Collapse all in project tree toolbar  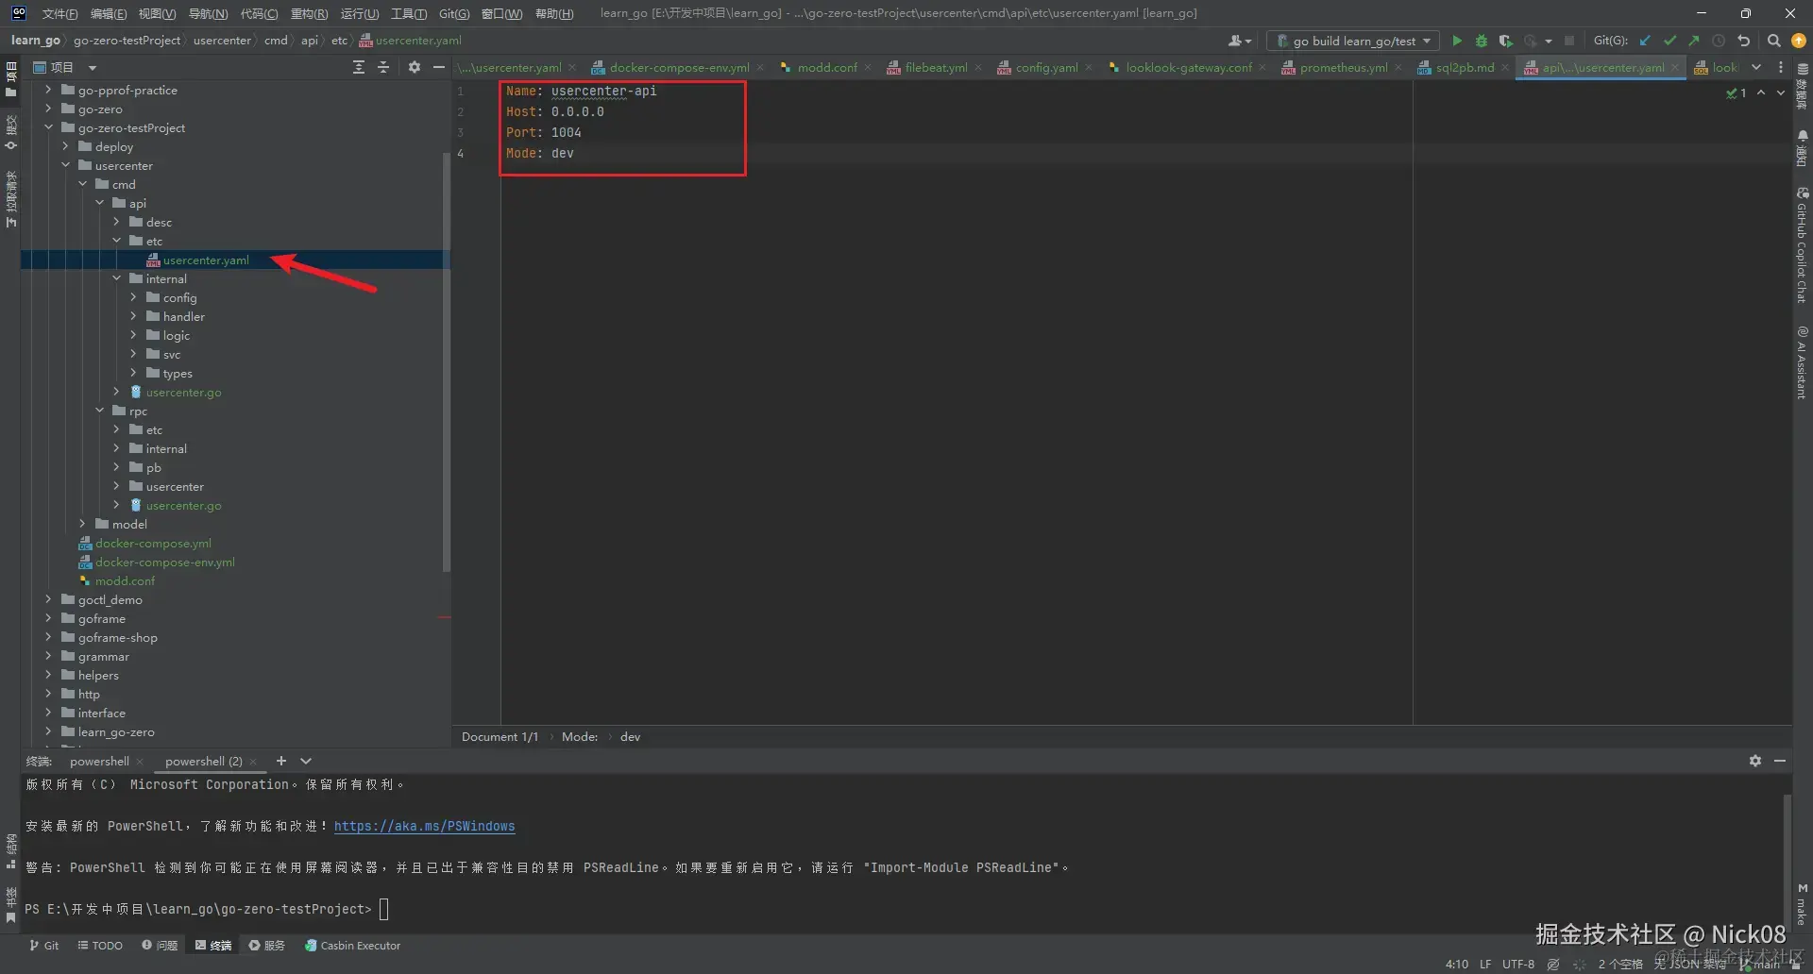383,67
